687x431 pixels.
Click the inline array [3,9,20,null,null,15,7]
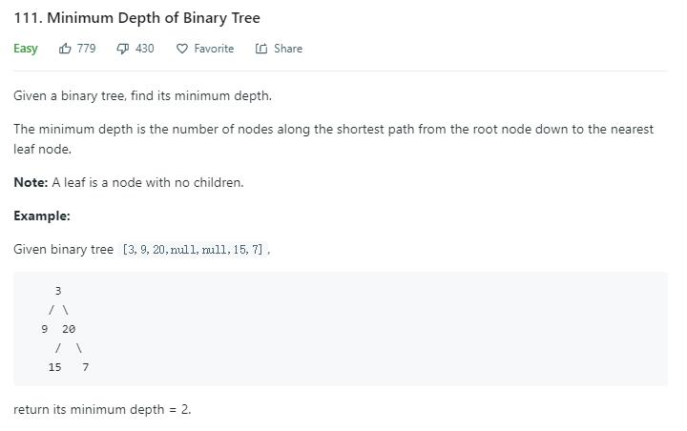[x=193, y=250]
